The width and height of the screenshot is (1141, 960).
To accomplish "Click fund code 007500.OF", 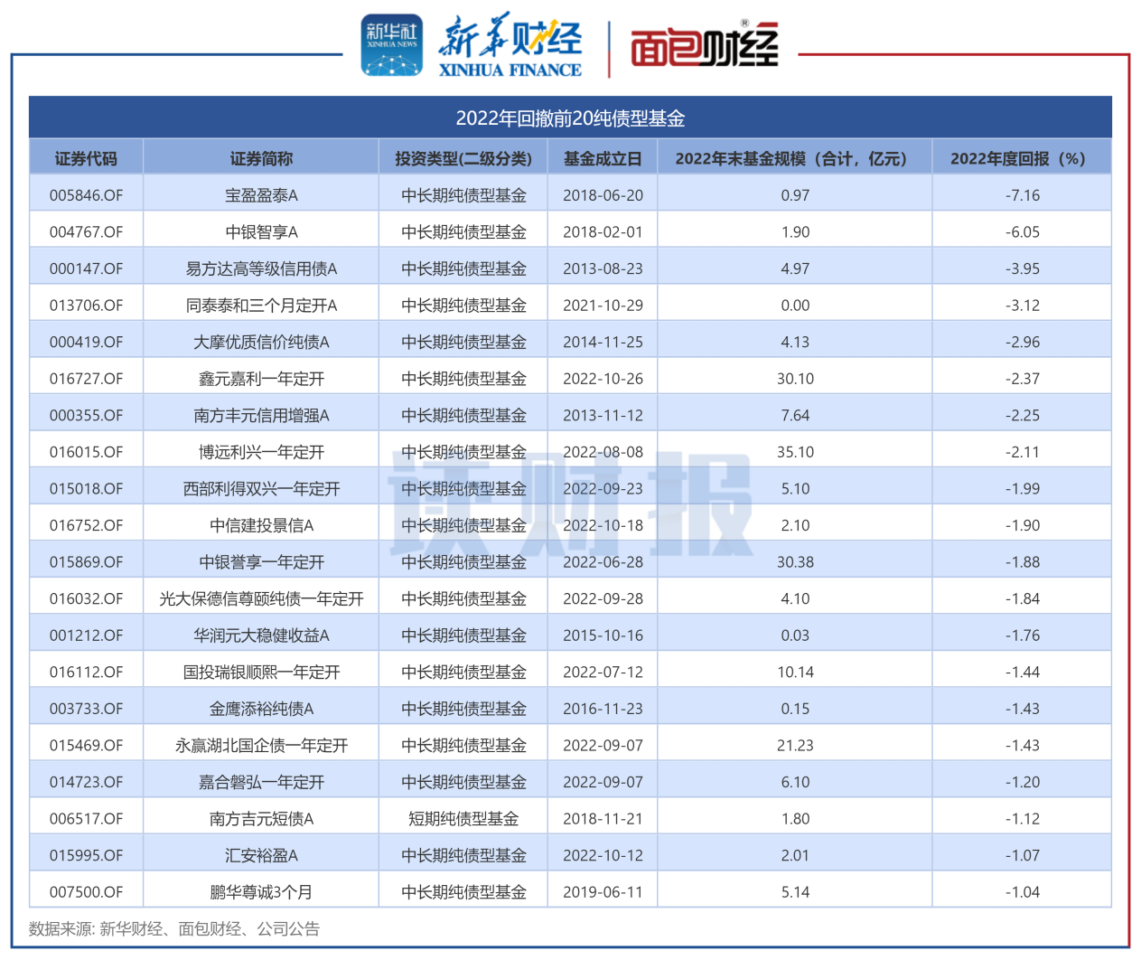I will pos(86,892).
